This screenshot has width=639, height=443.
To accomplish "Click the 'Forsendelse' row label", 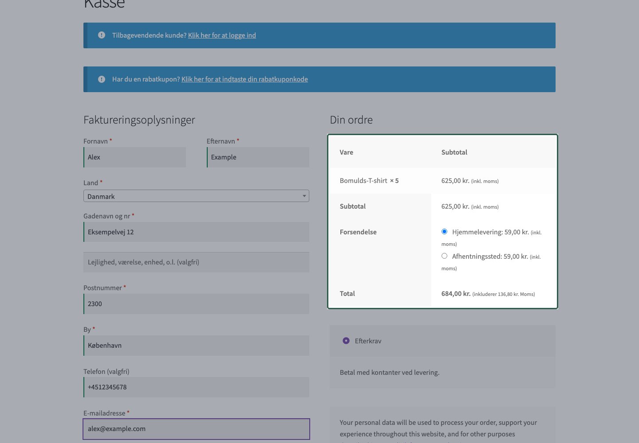I will click(x=358, y=232).
